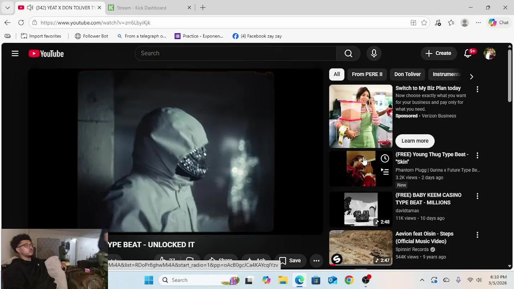
Task: Open a new browser tab
Action: 203,8
